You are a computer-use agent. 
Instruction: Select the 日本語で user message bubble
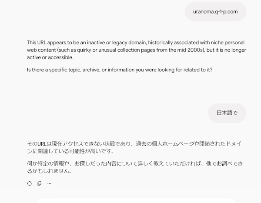coord(227,113)
